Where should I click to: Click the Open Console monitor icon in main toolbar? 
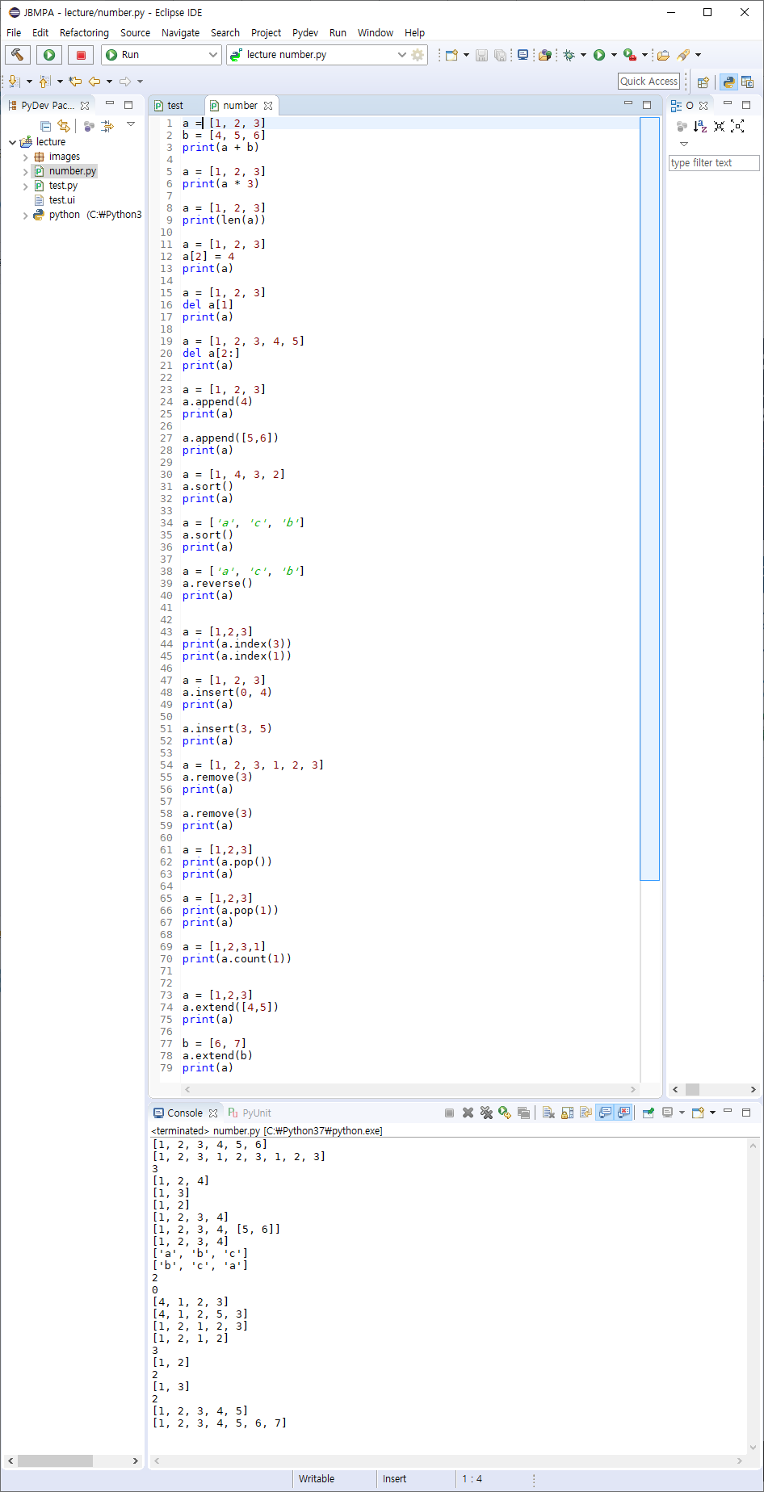click(523, 55)
